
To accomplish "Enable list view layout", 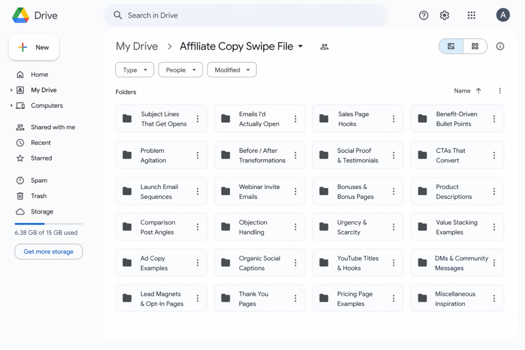I will tap(451, 46).
